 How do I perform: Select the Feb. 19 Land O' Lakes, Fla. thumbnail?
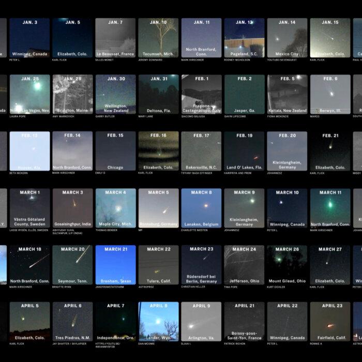[x=244, y=151]
